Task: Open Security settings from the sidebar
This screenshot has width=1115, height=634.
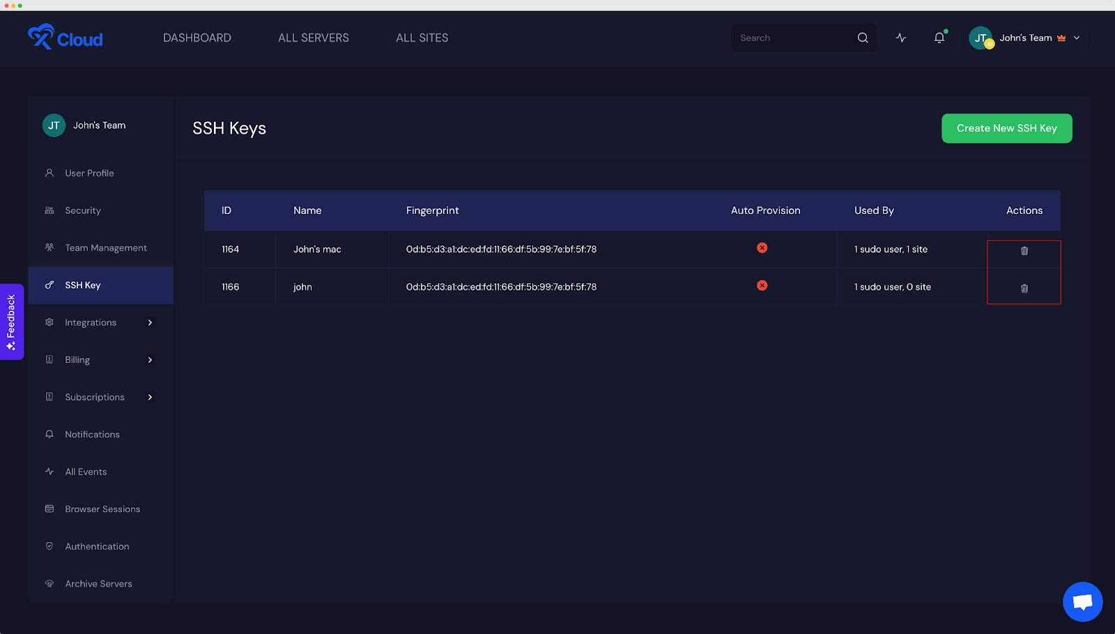Action: click(49, 210)
